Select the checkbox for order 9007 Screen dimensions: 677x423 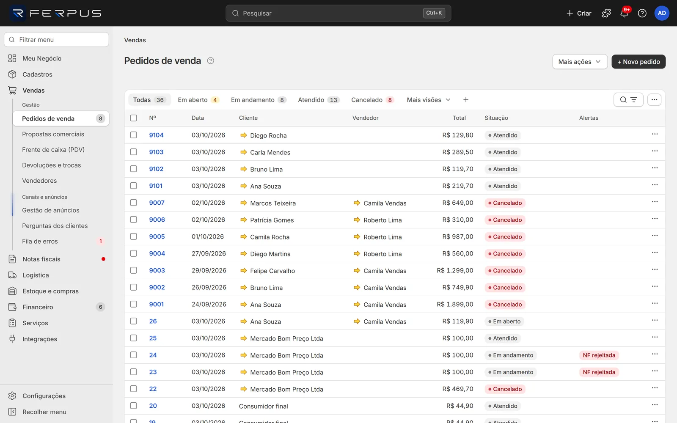pyautogui.click(x=134, y=203)
